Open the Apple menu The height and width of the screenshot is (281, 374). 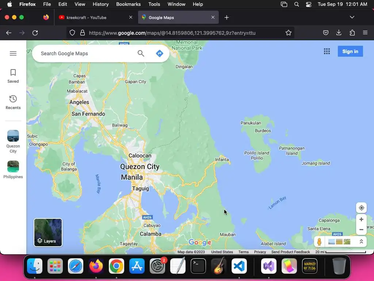tap(9, 4)
